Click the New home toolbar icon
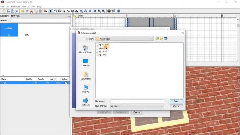Image resolution: width=240 pixels, height=135 pixels. [x=4, y=11]
